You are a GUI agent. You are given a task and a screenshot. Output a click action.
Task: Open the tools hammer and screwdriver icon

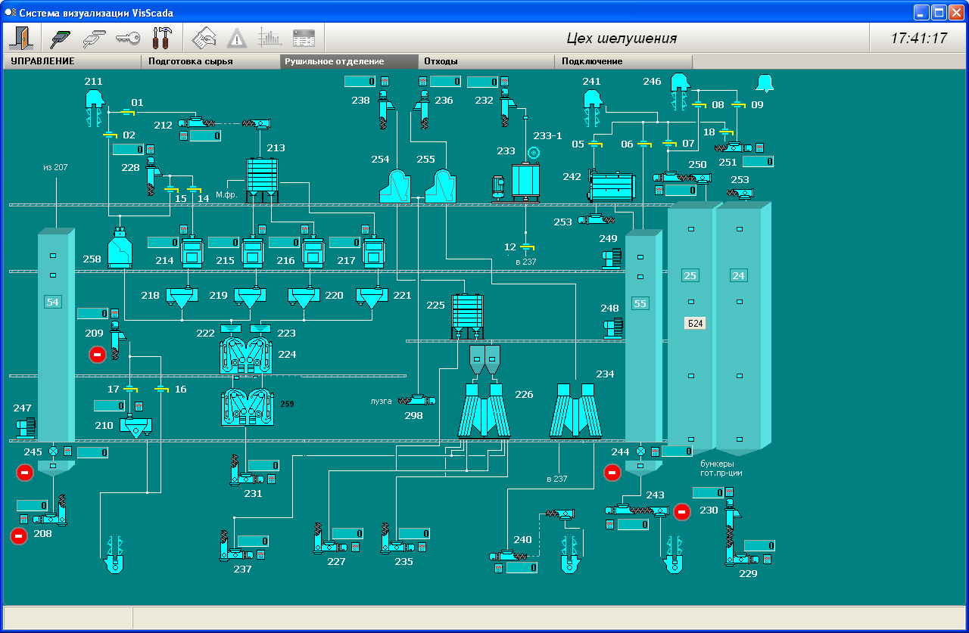(x=162, y=38)
